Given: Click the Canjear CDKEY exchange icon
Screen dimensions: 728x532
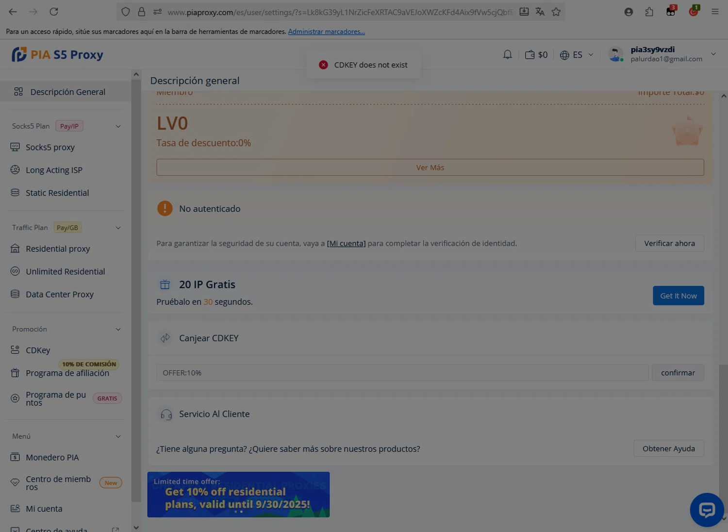Looking at the screenshot, I should [165, 338].
